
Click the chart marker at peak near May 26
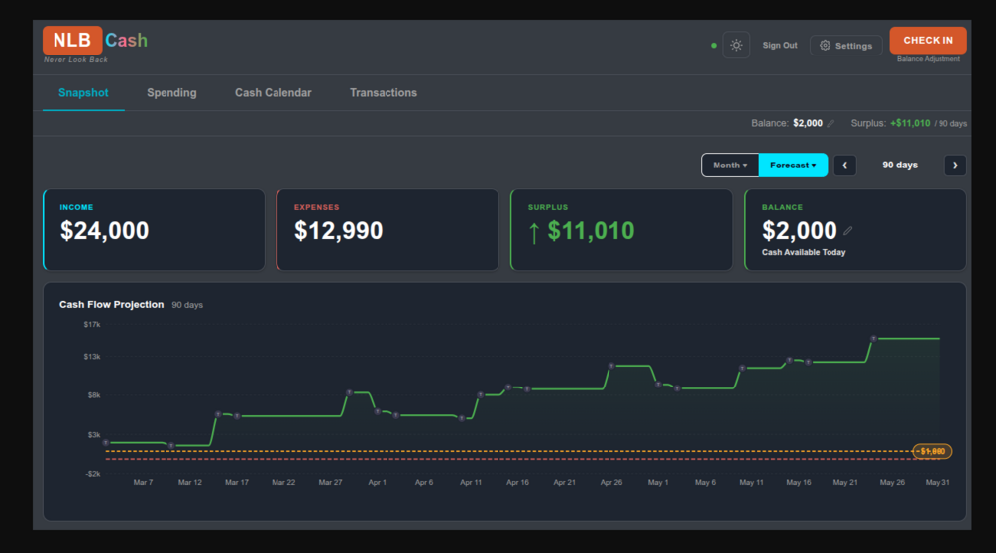point(873,339)
